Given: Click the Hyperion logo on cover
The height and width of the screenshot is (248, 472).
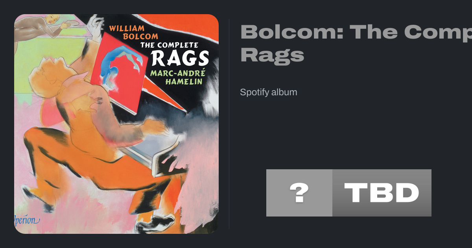Looking at the screenshot, I should (27, 220).
